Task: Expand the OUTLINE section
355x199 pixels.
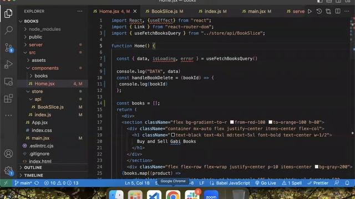Action: (x=33, y=167)
